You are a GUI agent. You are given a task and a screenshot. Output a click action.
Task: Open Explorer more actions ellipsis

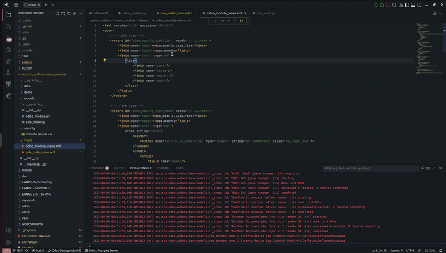click(x=80, y=13)
